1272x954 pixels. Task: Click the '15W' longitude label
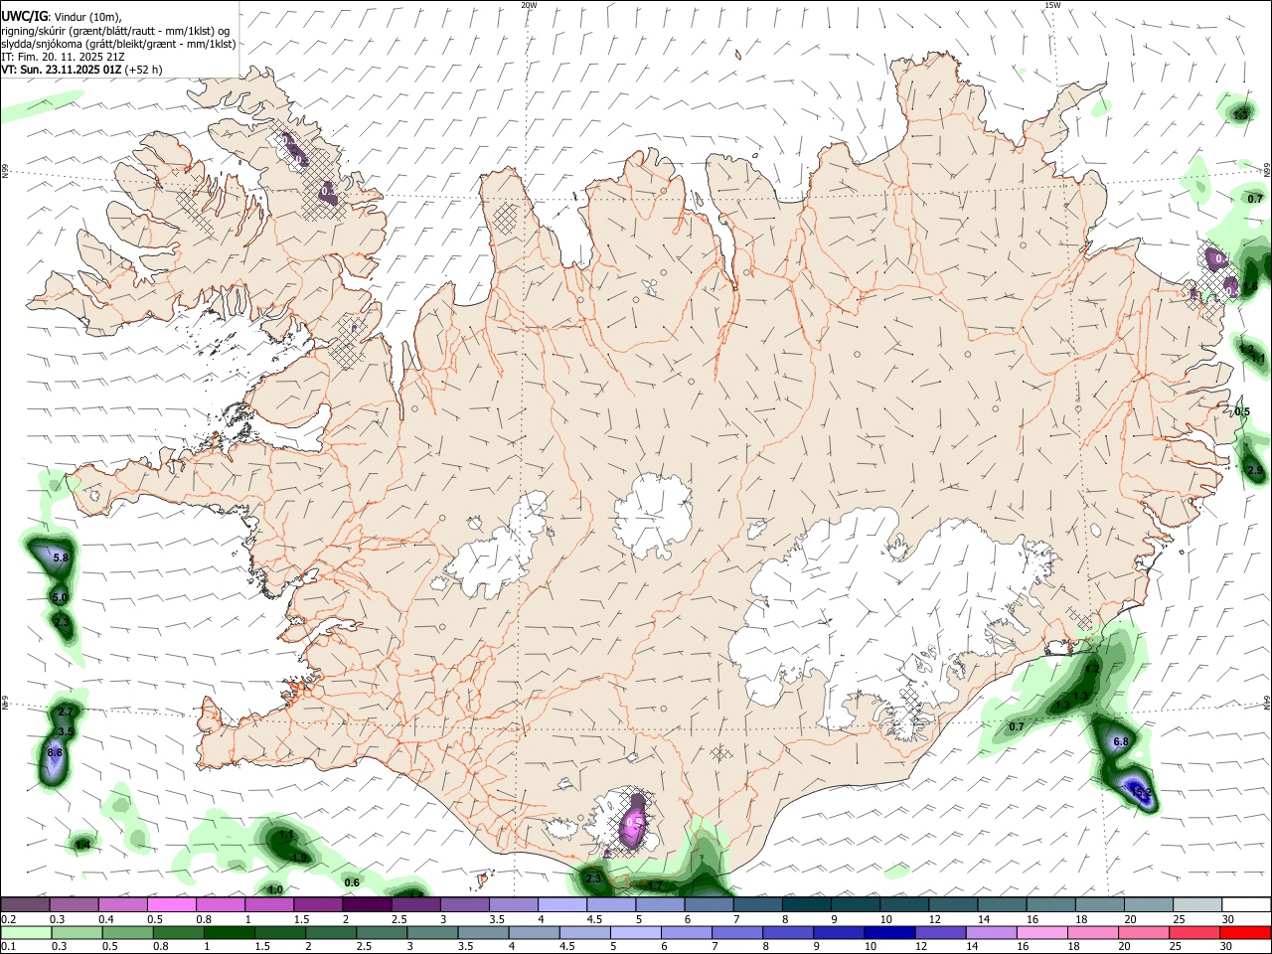(x=1052, y=5)
